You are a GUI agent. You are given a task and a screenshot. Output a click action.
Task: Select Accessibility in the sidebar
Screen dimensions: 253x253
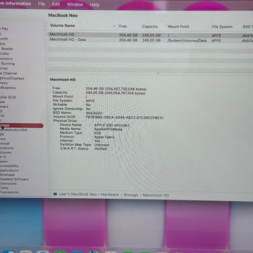pyautogui.click(x=9, y=166)
